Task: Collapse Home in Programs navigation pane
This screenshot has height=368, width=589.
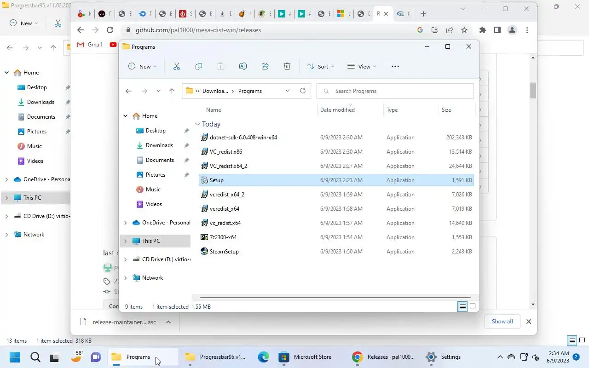Action: click(x=125, y=116)
